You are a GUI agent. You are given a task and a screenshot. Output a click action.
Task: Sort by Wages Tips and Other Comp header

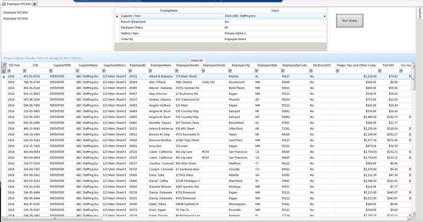[356, 65]
